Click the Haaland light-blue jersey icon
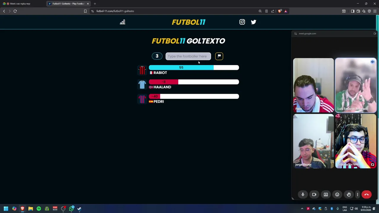This screenshot has height=213, width=379. (142, 85)
